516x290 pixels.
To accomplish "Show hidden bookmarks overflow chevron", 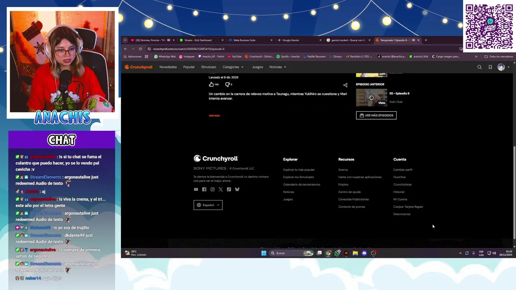I will tap(476, 56).
